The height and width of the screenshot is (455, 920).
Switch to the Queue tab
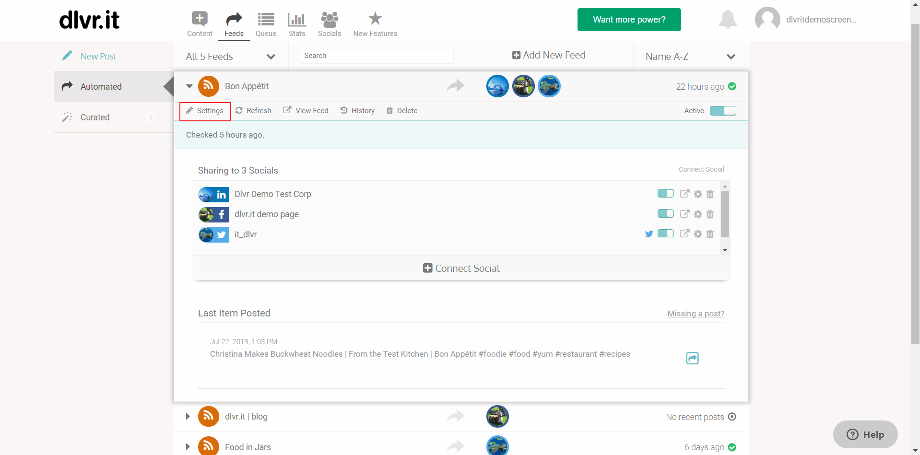(x=266, y=24)
